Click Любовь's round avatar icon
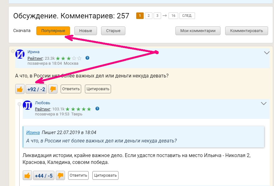274x186 pixels. tap(27, 105)
